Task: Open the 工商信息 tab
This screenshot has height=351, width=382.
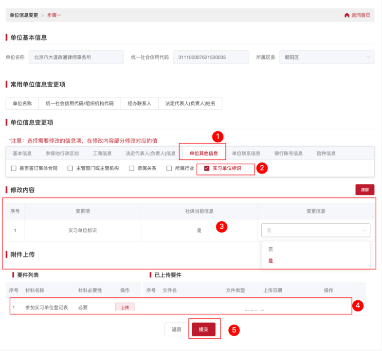Action: [x=102, y=154]
